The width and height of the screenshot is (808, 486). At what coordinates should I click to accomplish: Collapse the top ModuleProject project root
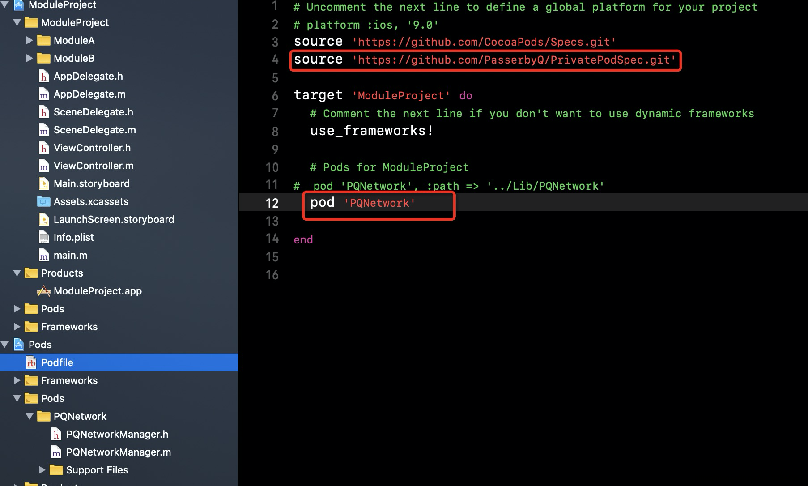tap(5, 5)
